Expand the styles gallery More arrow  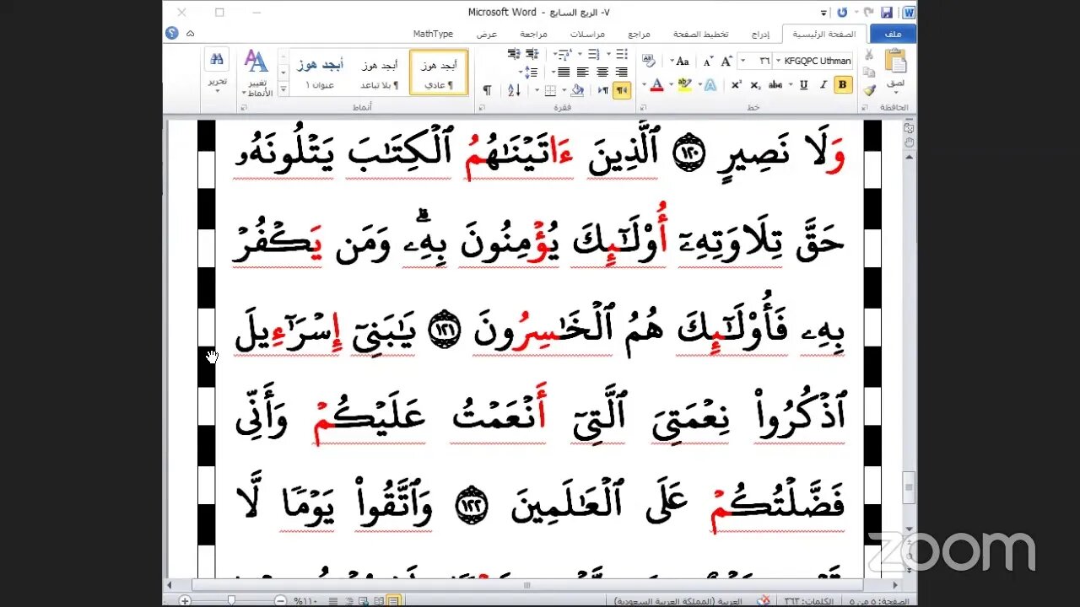pos(283,89)
